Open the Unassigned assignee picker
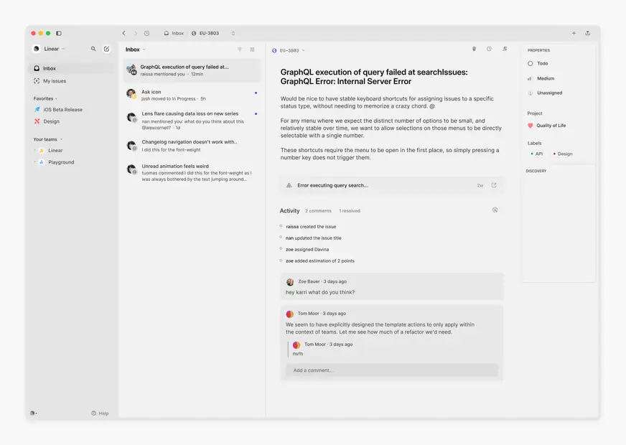The width and height of the screenshot is (626, 445). point(545,93)
